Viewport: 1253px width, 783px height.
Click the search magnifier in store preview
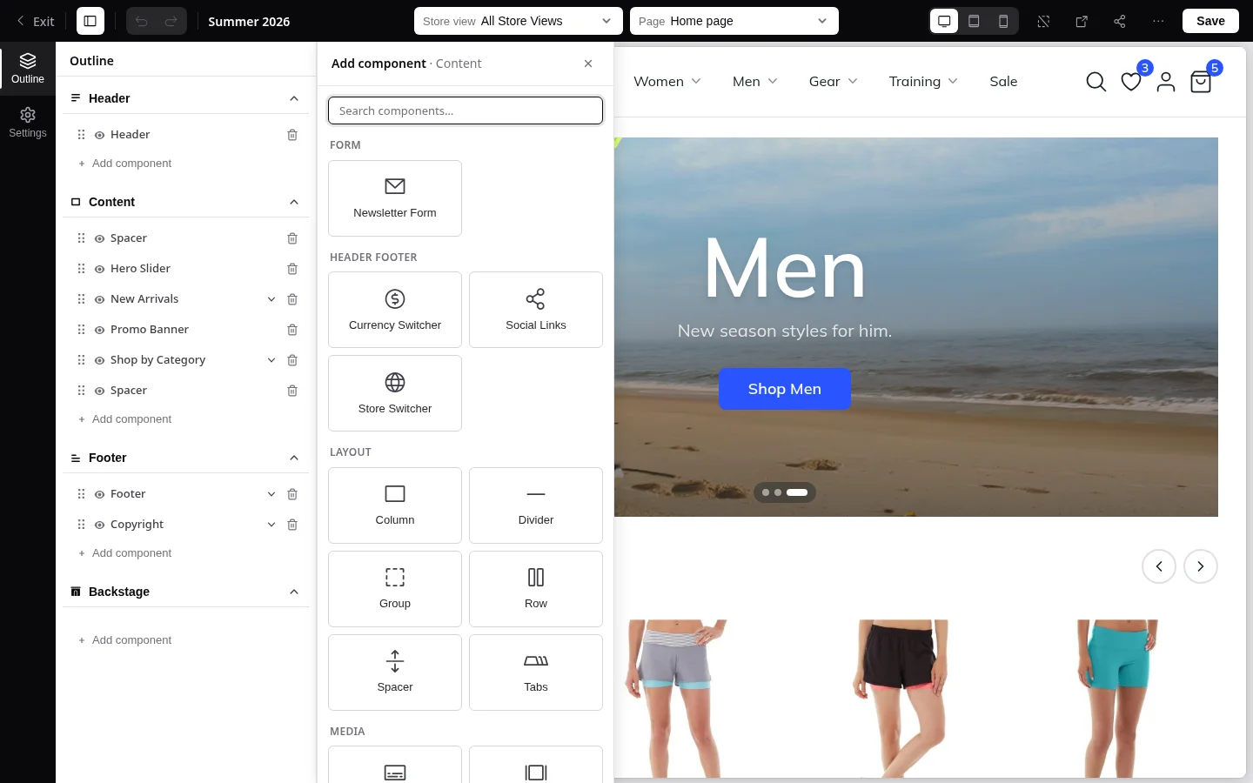coord(1096,82)
